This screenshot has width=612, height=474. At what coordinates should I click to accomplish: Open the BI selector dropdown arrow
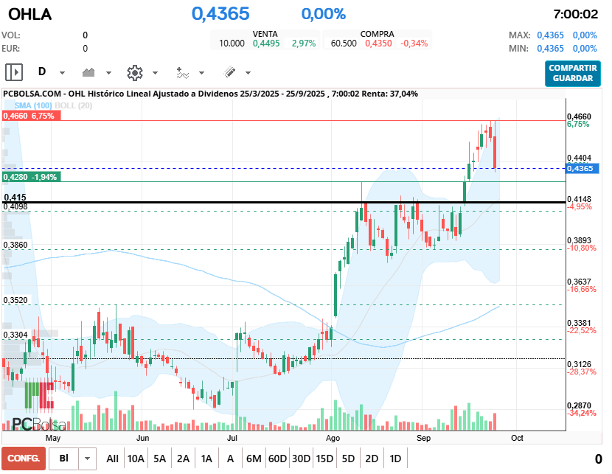pos(88,459)
